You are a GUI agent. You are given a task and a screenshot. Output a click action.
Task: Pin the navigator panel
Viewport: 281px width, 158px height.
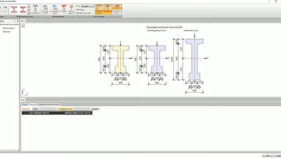18,21
